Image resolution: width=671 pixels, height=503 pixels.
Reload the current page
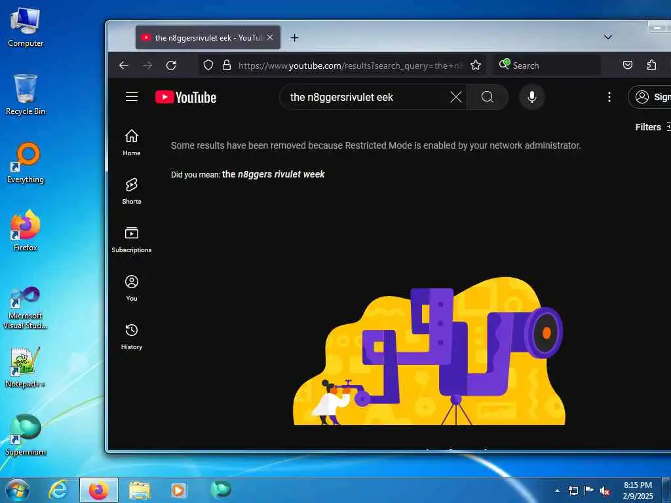tap(171, 65)
